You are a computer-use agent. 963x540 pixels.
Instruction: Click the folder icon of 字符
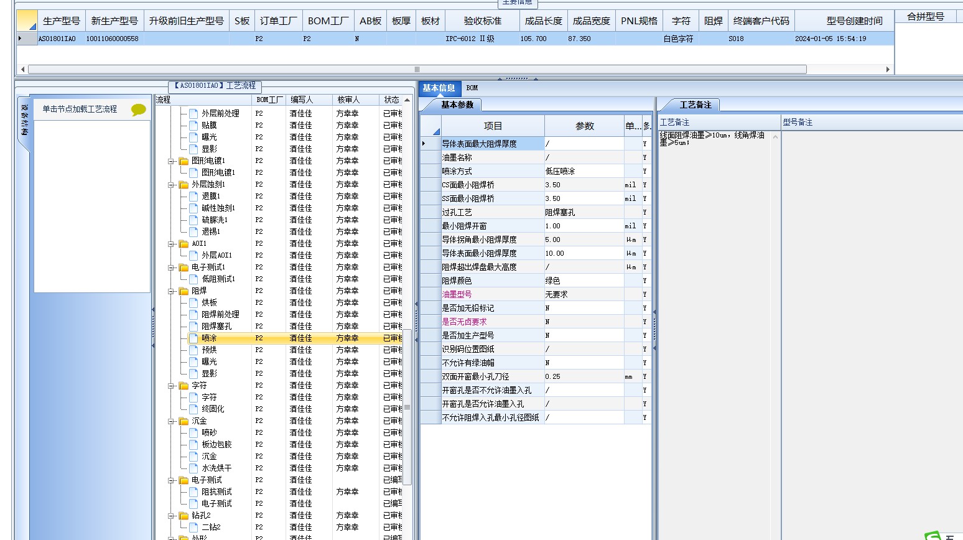(184, 385)
